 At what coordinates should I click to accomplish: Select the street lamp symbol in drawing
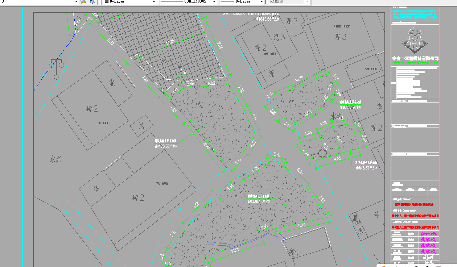56,68
